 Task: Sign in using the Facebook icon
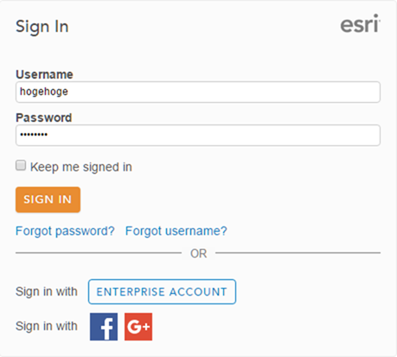[104, 327]
